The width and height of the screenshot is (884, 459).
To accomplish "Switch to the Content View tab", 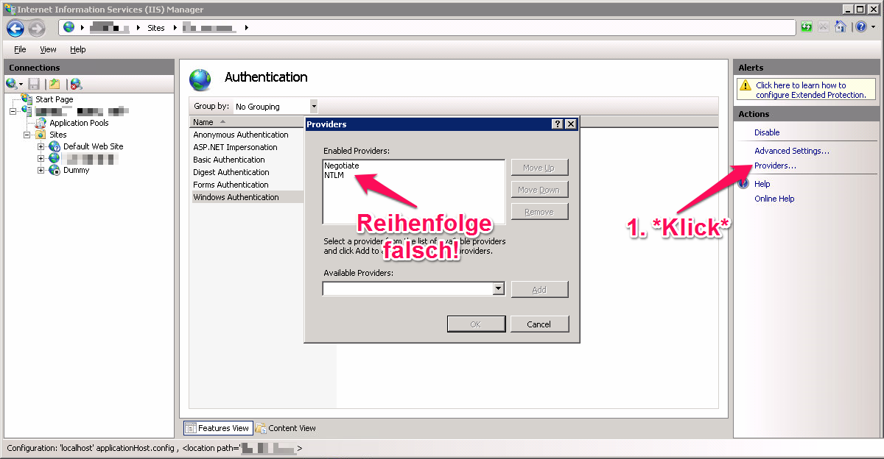I will (x=286, y=428).
